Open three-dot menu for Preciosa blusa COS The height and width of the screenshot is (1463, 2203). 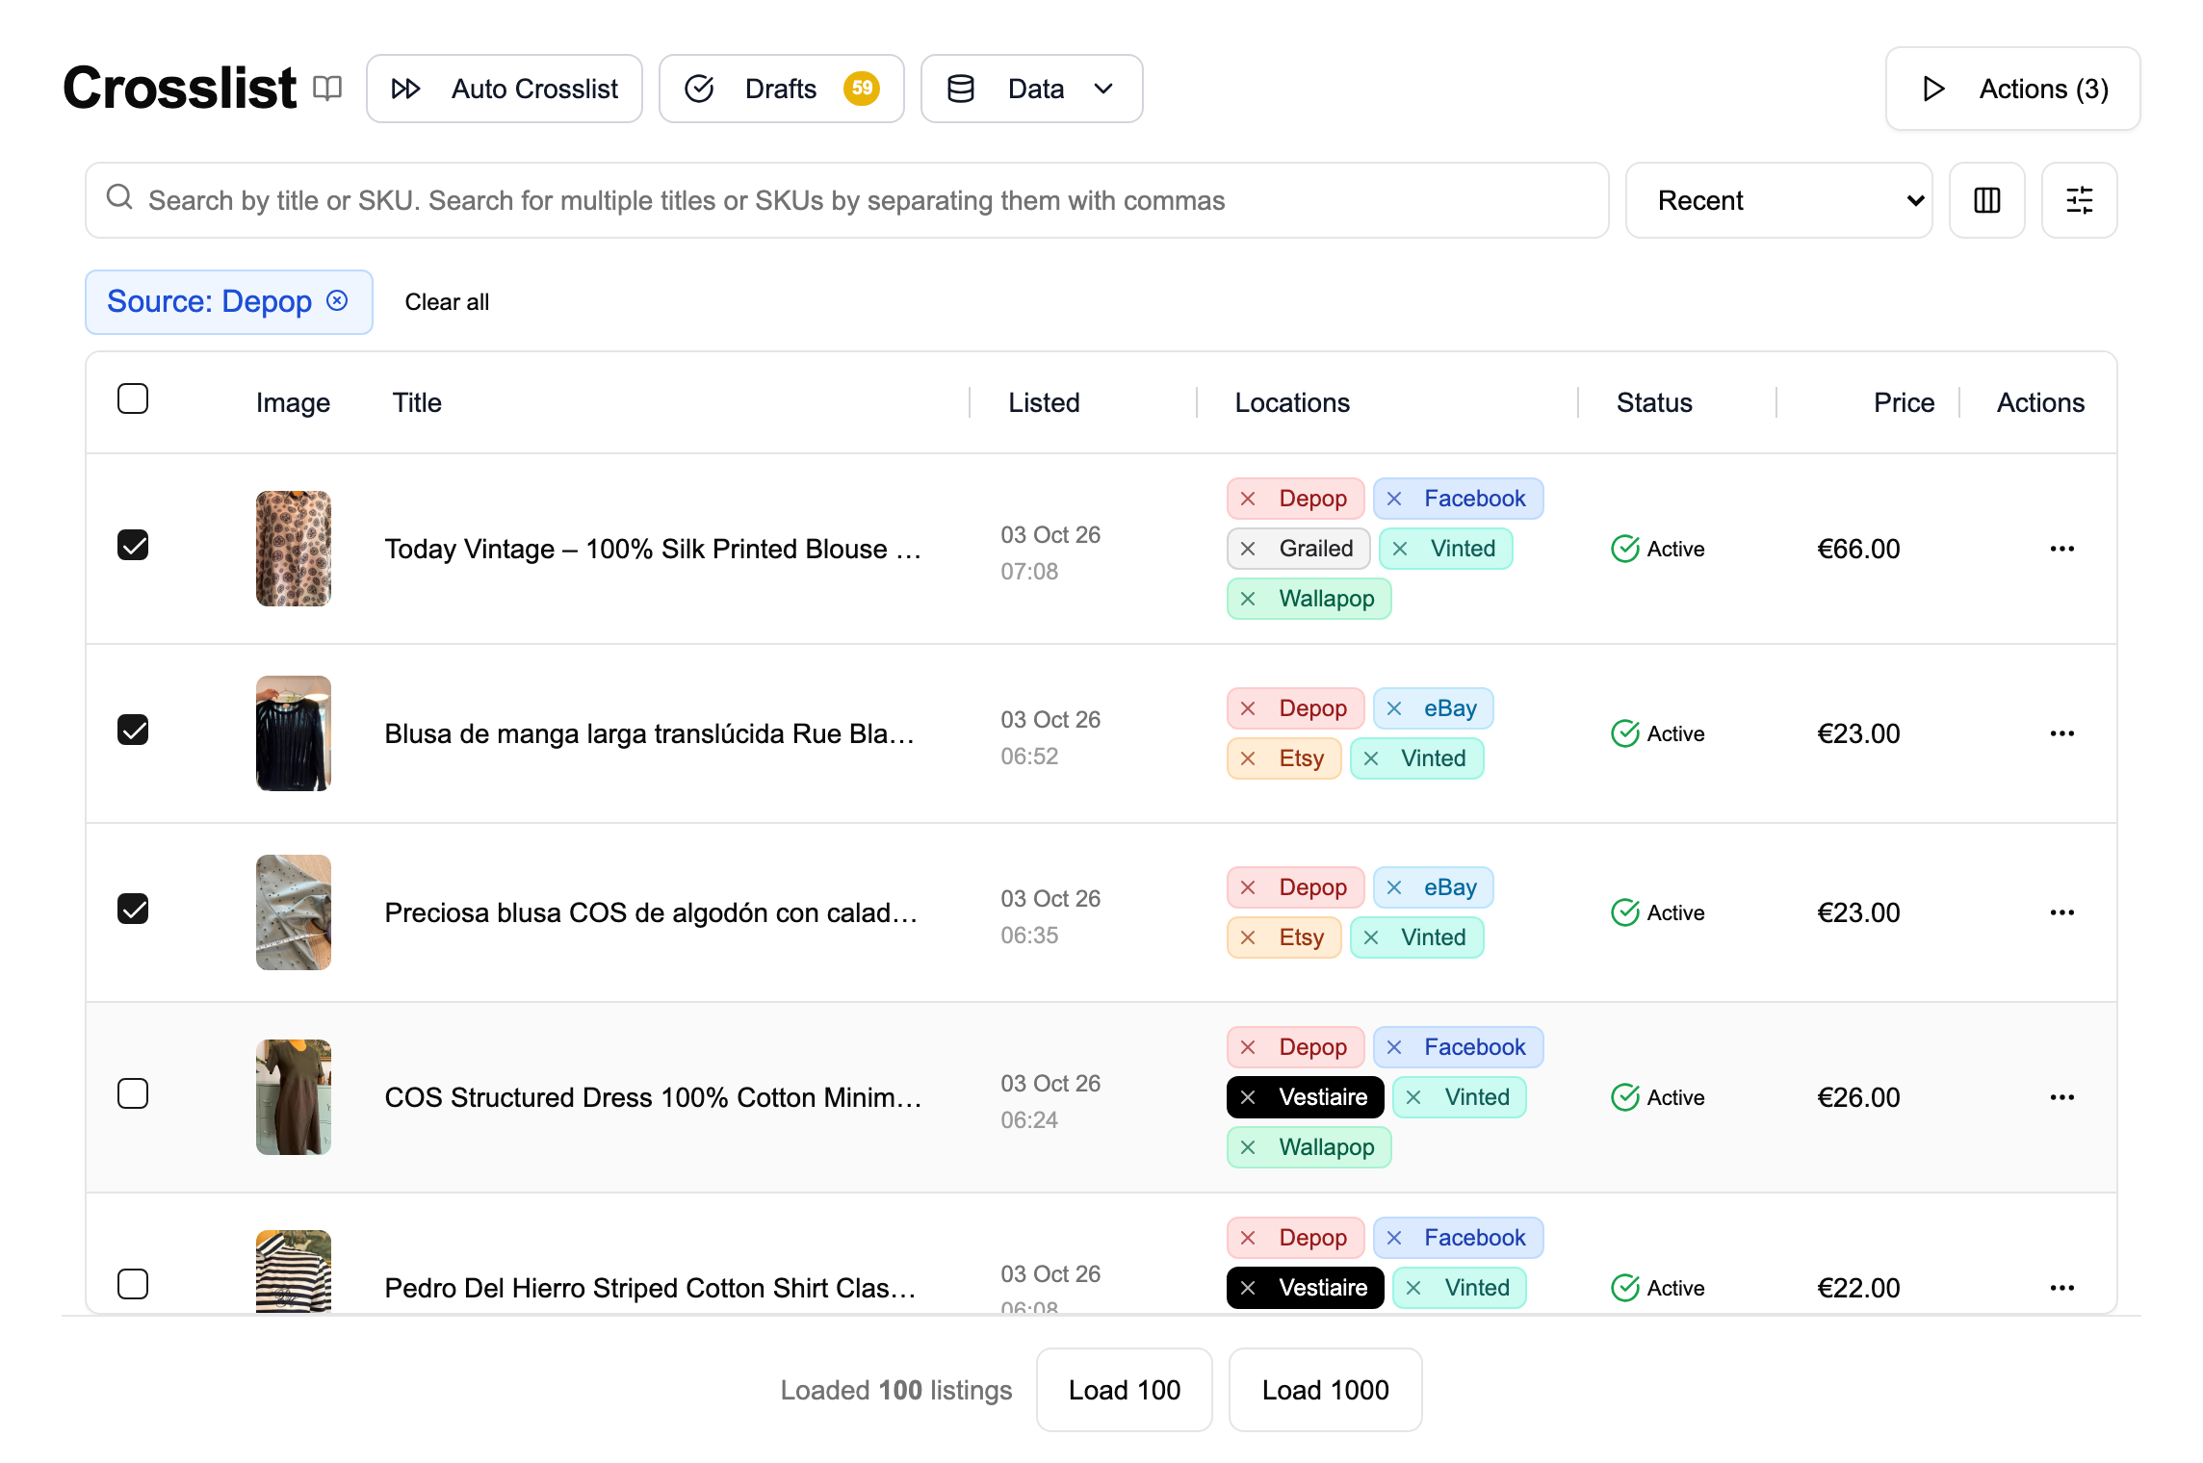click(2061, 912)
